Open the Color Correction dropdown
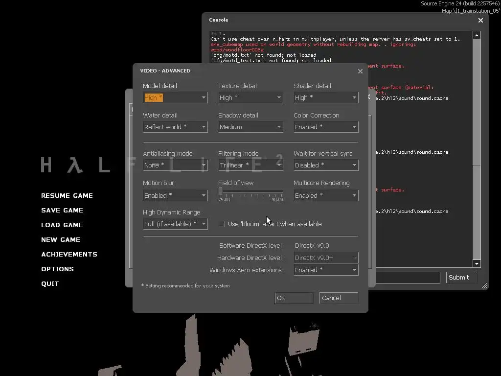 point(326,127)
